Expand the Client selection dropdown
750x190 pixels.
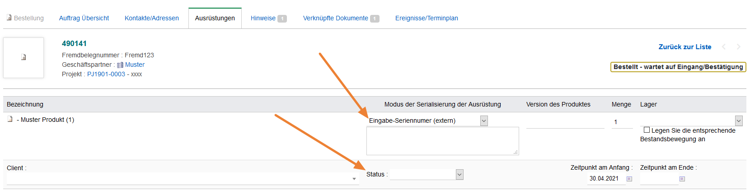coord(354,179)
